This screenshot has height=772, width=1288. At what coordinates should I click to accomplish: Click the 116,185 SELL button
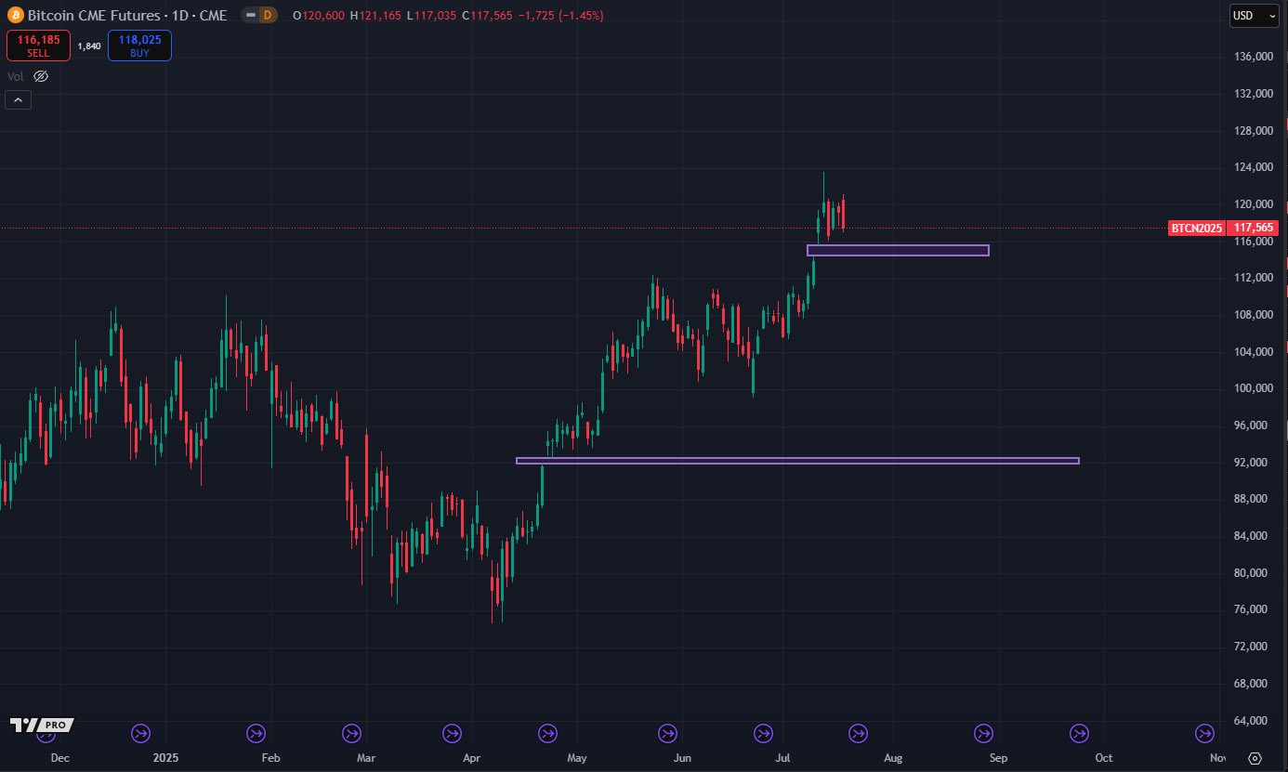point(38,46)
